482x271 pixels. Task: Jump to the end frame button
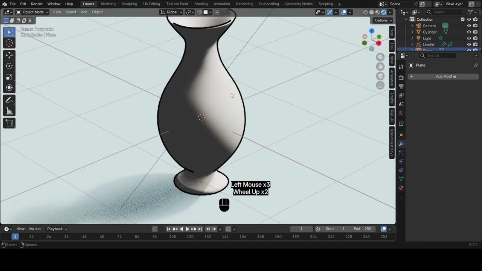(200, 229)
